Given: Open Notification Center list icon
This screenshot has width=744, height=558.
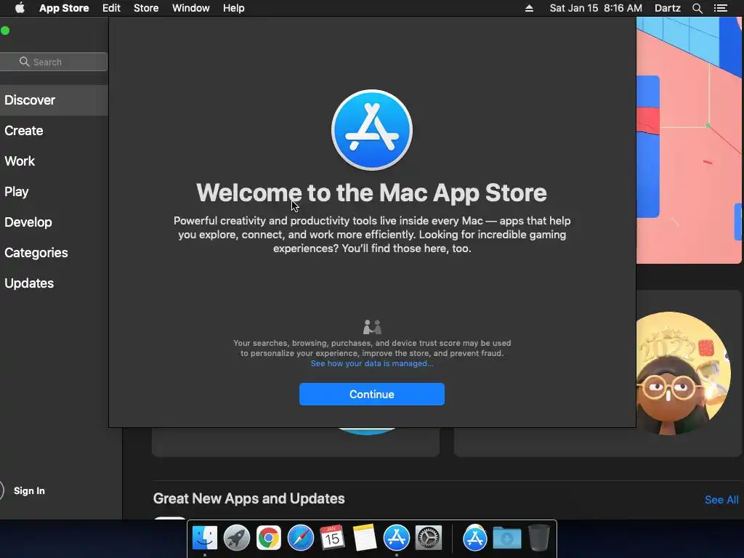Looking at the screenshot, I should tap(720, 8).
